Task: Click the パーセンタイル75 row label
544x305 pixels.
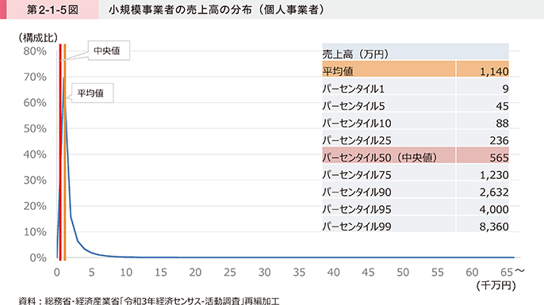Action: point(357,175)
